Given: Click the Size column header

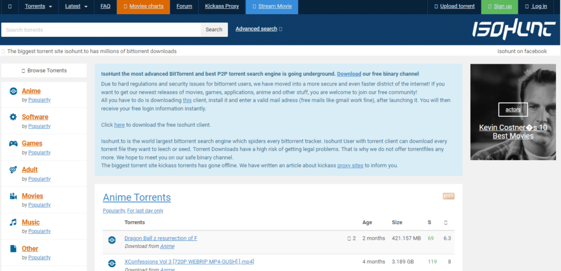Looking at the screenshot, I should (x=397, y=222).
